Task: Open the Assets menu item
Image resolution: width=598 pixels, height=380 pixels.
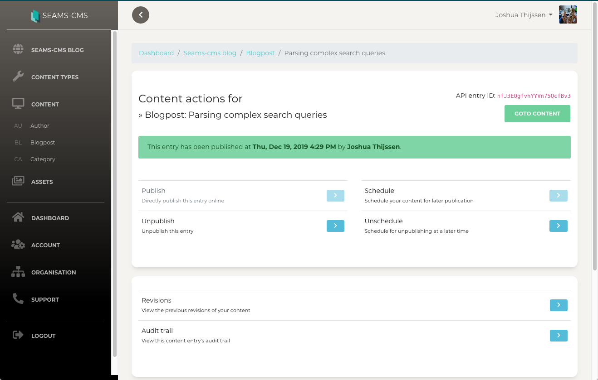Action: tap(42, 182)
